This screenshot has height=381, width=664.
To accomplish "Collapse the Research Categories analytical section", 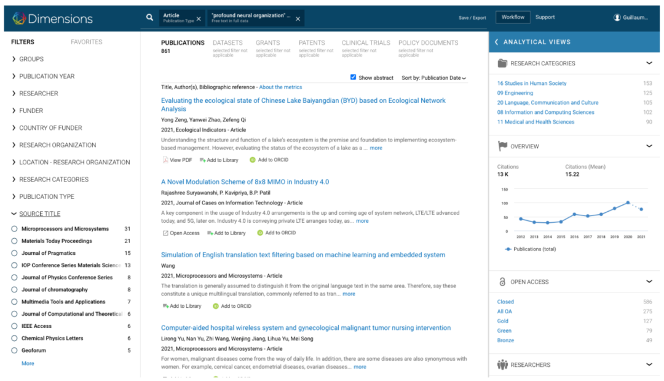I will pyautogui.click(x=649, y=63).
